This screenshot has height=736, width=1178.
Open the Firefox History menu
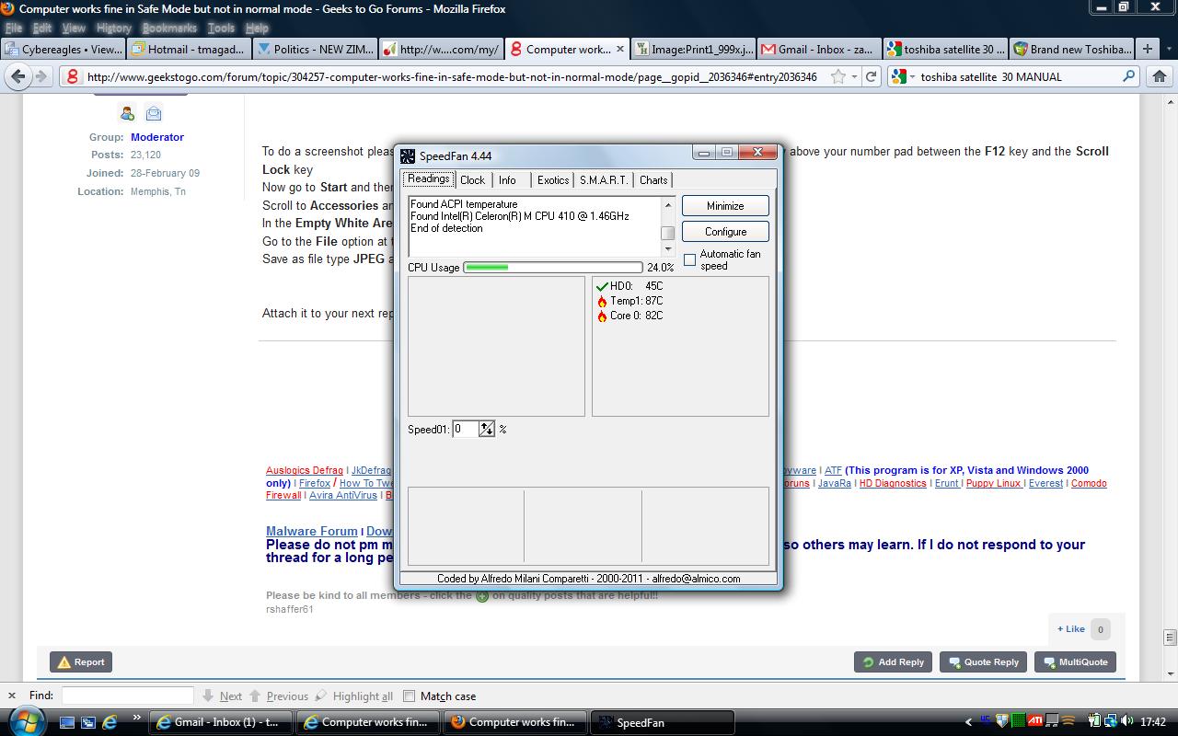point(114,28)
